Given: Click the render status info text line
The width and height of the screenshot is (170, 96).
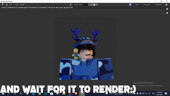Looking at the screenshot, I should 37,7.
